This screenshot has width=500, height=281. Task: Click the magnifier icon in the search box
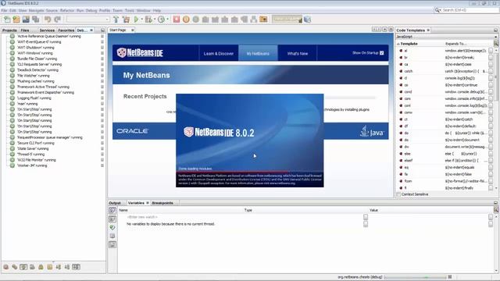437,10
